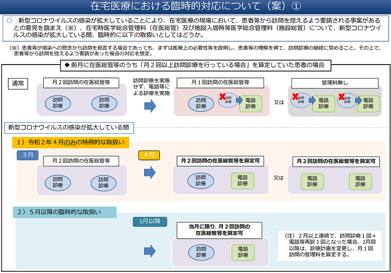Click the orange 令和２年４月のみの特例的な取扱い heading
The width and height of the screenshot is (391, 273).
pos(70,142)
